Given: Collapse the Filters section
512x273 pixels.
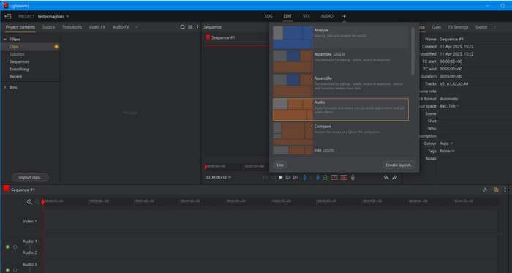Looking at the screenshot, I should (x=5, y=40).
